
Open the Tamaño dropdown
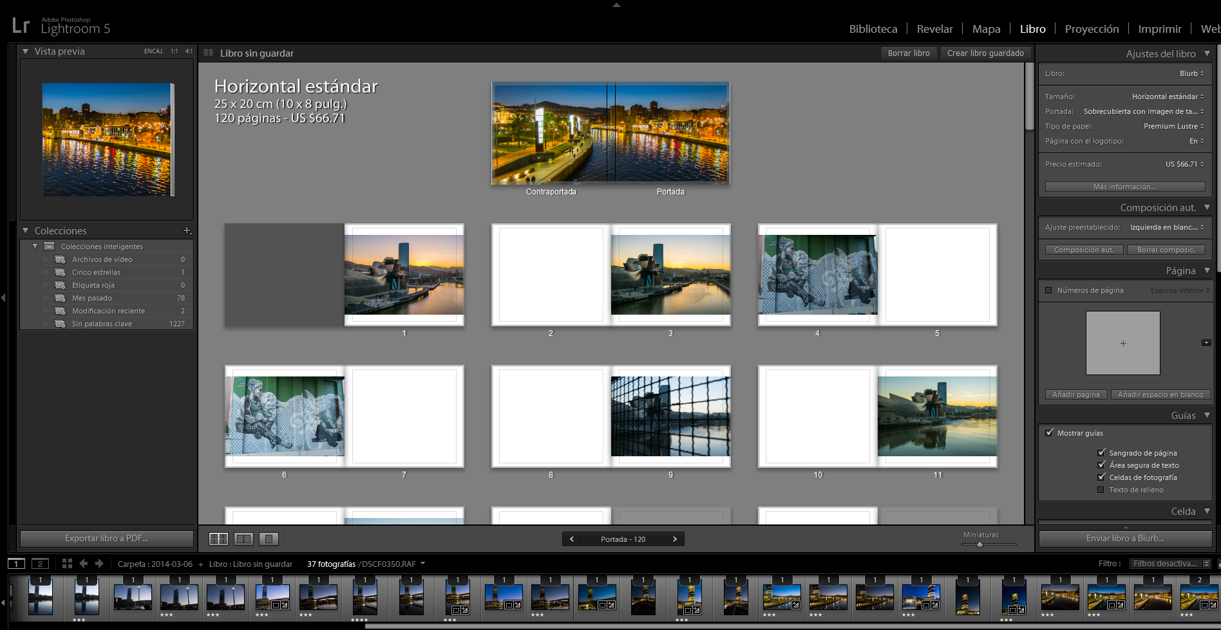(1168, 97)
